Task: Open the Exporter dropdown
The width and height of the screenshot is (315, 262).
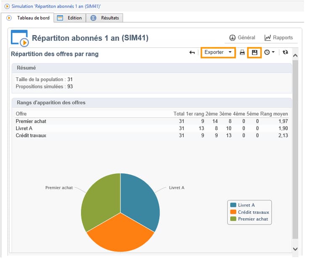Action: tap(218, 52)
